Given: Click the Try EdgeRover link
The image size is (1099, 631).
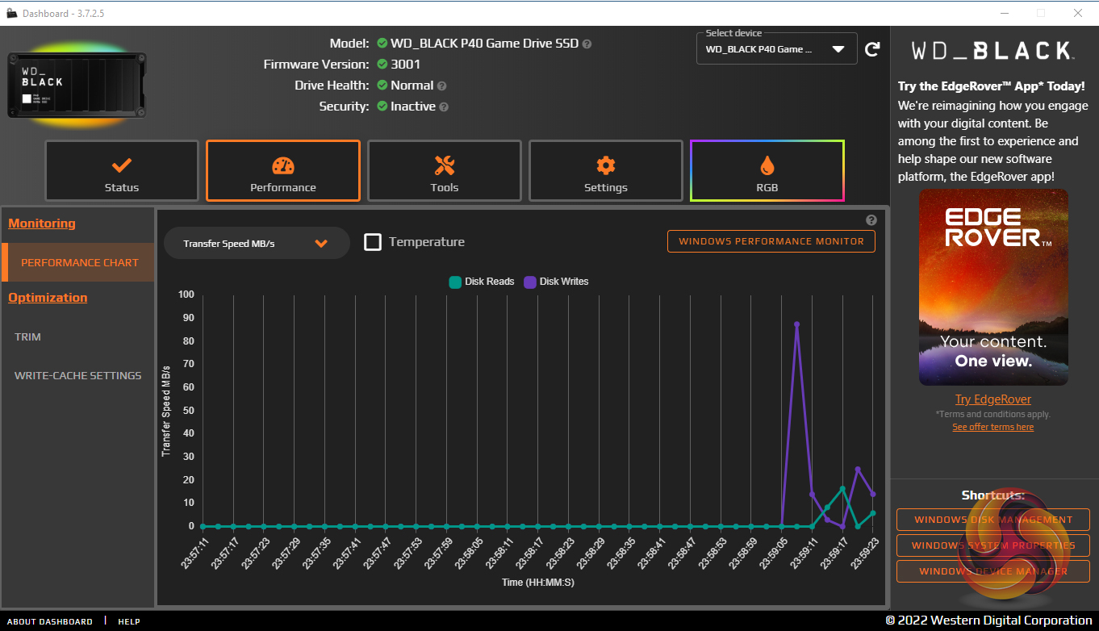Looking at the screenshot, I should click(992, 399).
